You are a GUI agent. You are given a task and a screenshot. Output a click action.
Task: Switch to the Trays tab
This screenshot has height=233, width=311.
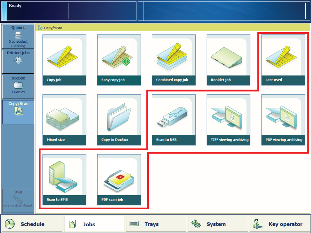pos(155,224)
